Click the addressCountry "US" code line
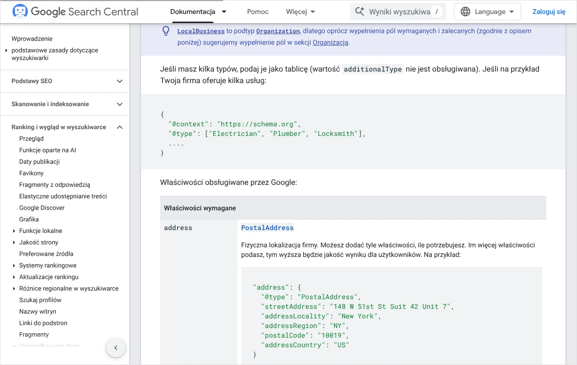 tap(305, 345)
